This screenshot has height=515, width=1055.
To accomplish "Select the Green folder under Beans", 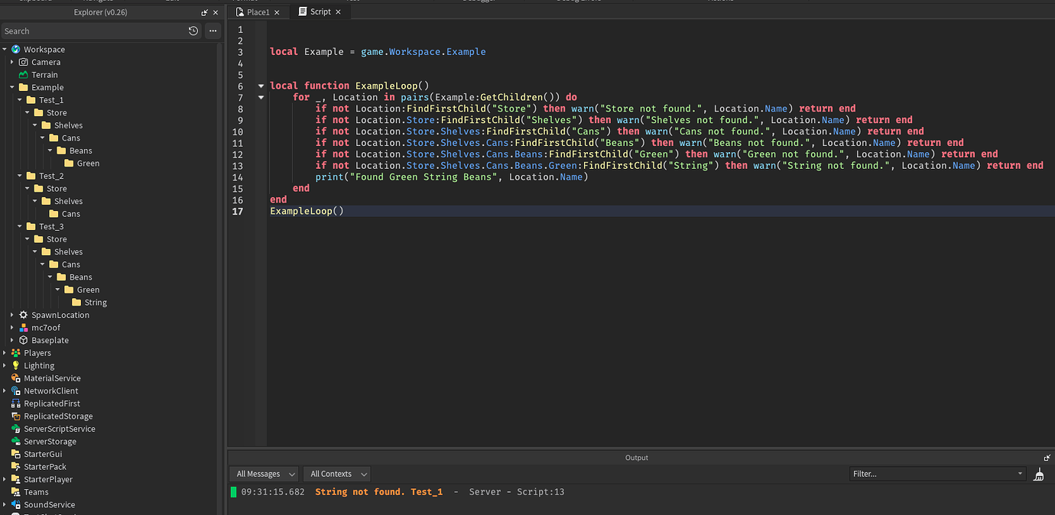I will 86,163.
